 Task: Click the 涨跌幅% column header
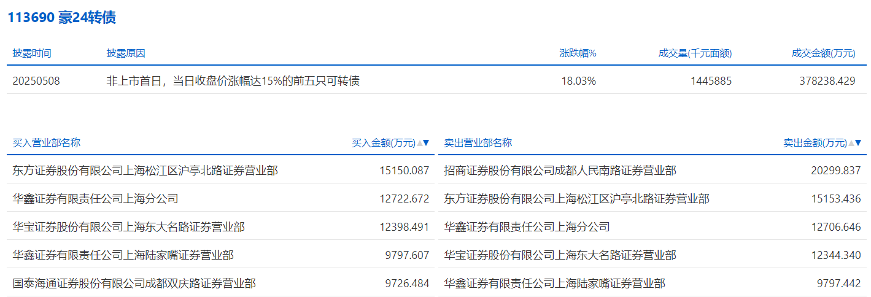(x=578, y=53)
